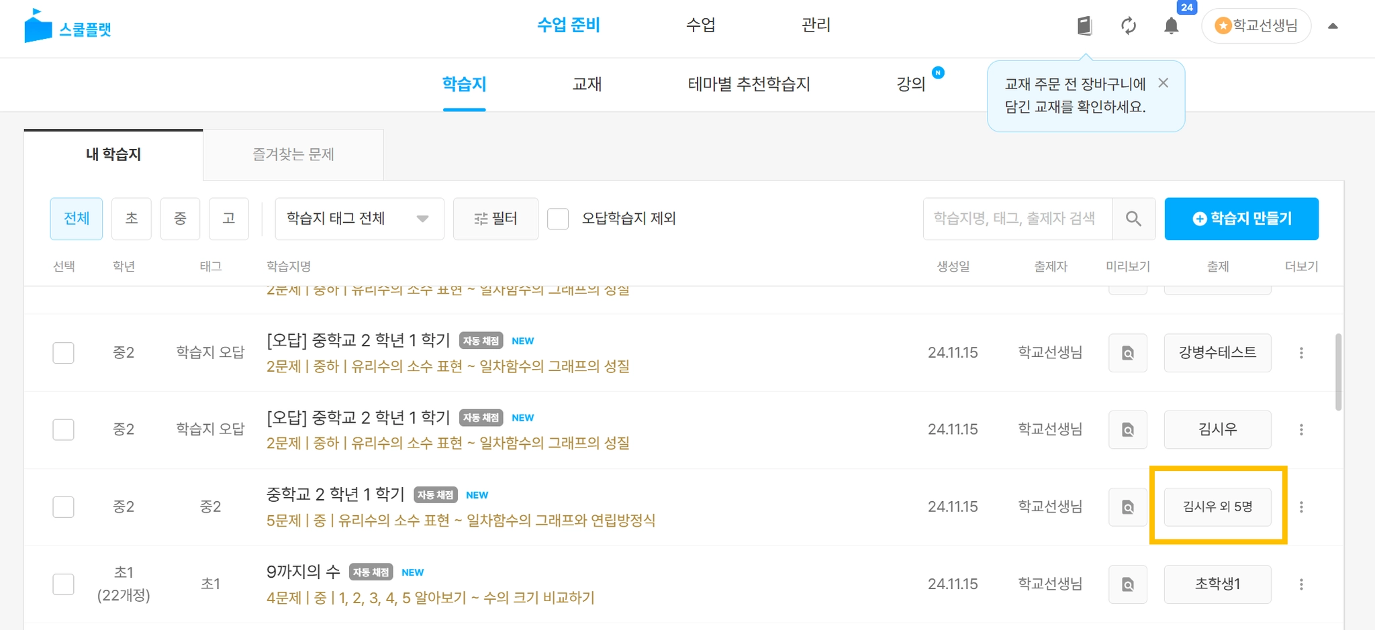Open the 교재 tab
Image resolution: width=1375 pixels, height=630 pixels.
tap(587, 85)
